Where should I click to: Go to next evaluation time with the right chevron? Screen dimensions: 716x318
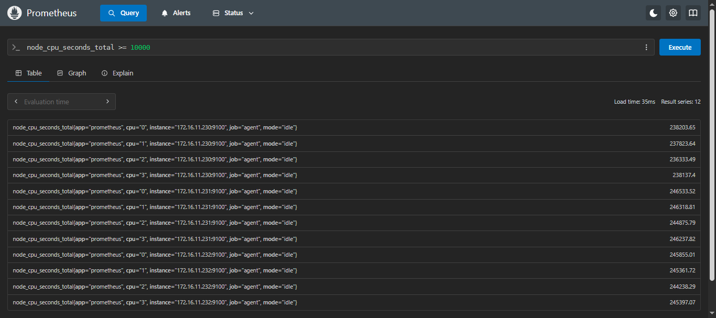[x=107, y=102]
